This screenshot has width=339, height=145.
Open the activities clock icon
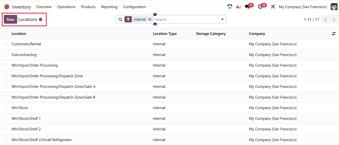pos(260,7)
